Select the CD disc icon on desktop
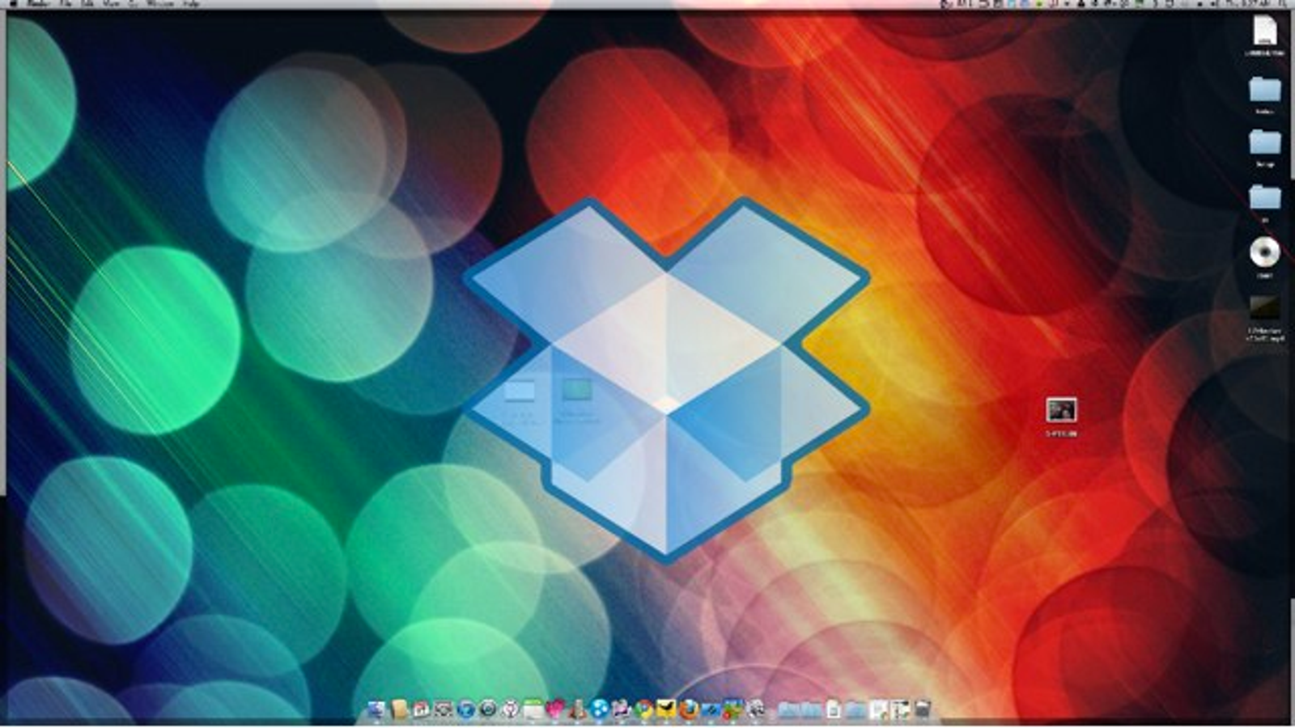 [x=1264, y=252]
